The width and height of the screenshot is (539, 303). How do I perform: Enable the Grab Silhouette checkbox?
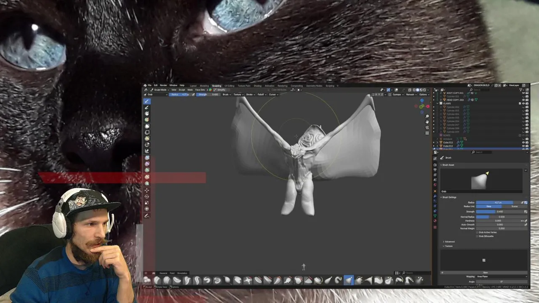coord(477,236)
